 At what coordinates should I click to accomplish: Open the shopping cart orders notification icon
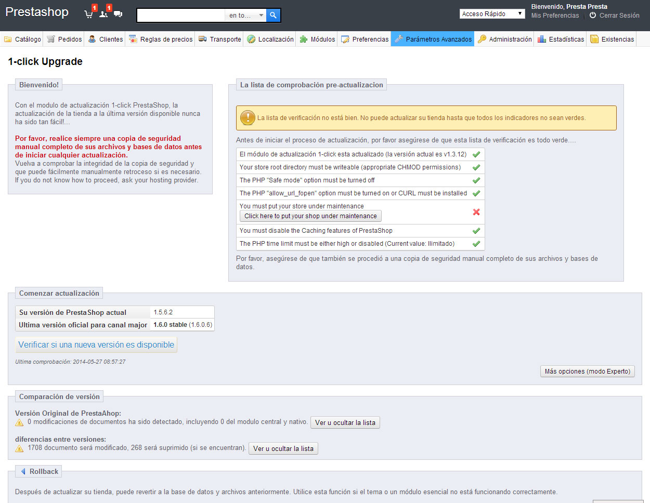pos(89,14)
